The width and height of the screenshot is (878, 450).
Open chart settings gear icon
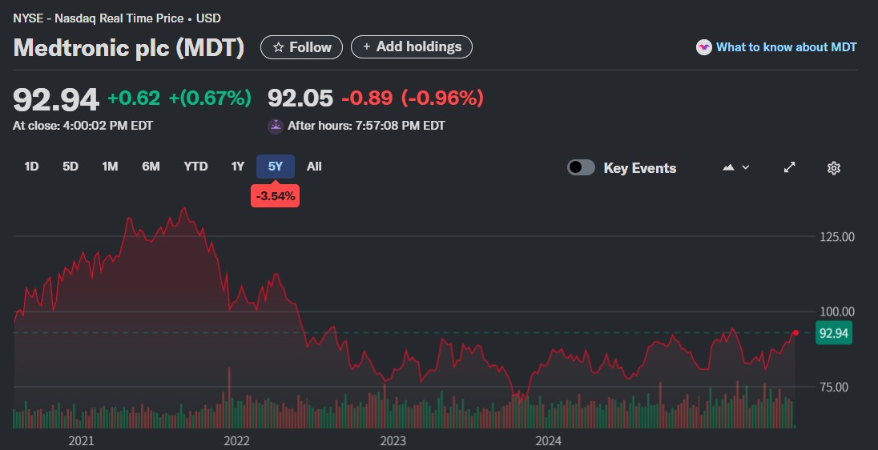[x=833, y=167]
